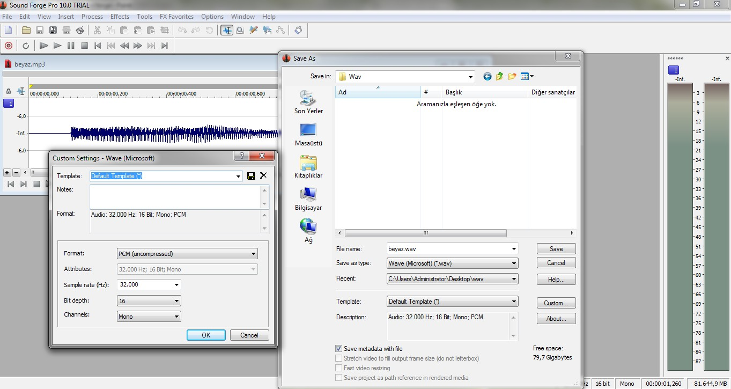Image resolution: width=731 pixels, height=389 pixels.
Task: Delete template with the X icon in Custom Settings
Action: (x=263, y=175)
